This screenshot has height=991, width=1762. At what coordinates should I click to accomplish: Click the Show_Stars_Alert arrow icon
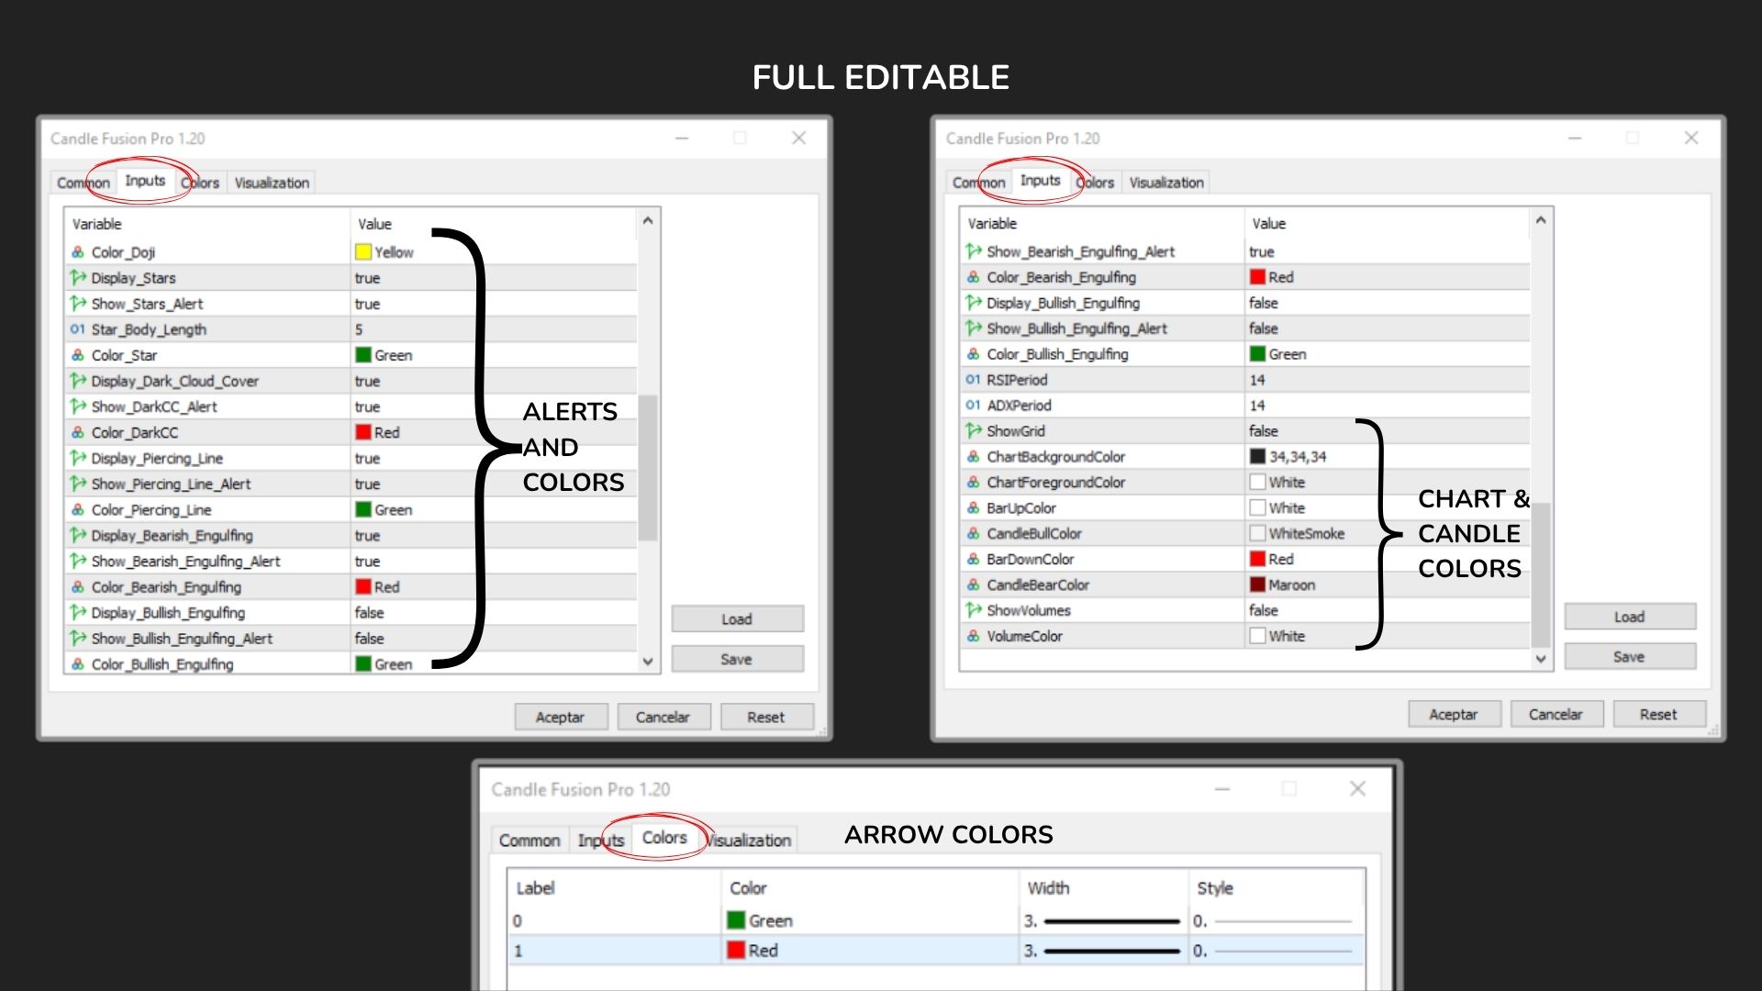78,304
